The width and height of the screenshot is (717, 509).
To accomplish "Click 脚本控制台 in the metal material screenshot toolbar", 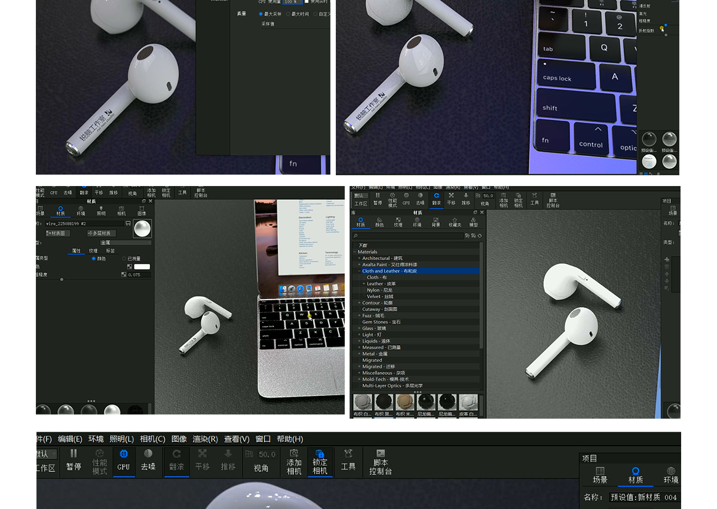I will pyautogui.click(x=200, y=193).
